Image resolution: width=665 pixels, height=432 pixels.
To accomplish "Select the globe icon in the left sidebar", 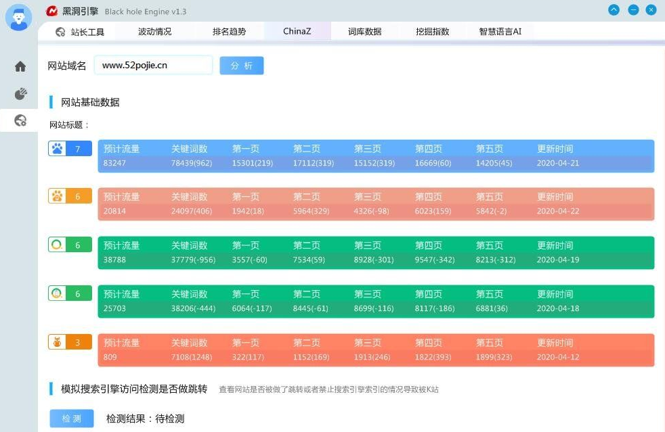I will pos(19,120).
